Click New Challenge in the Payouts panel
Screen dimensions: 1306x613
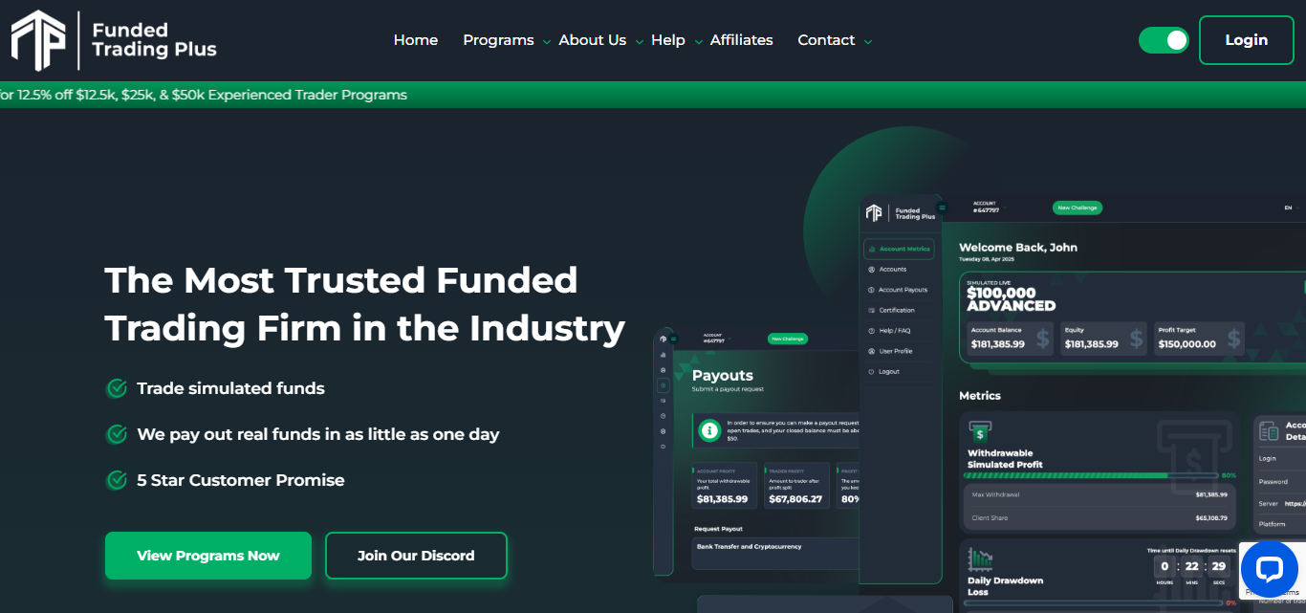(x=788, y=339)
